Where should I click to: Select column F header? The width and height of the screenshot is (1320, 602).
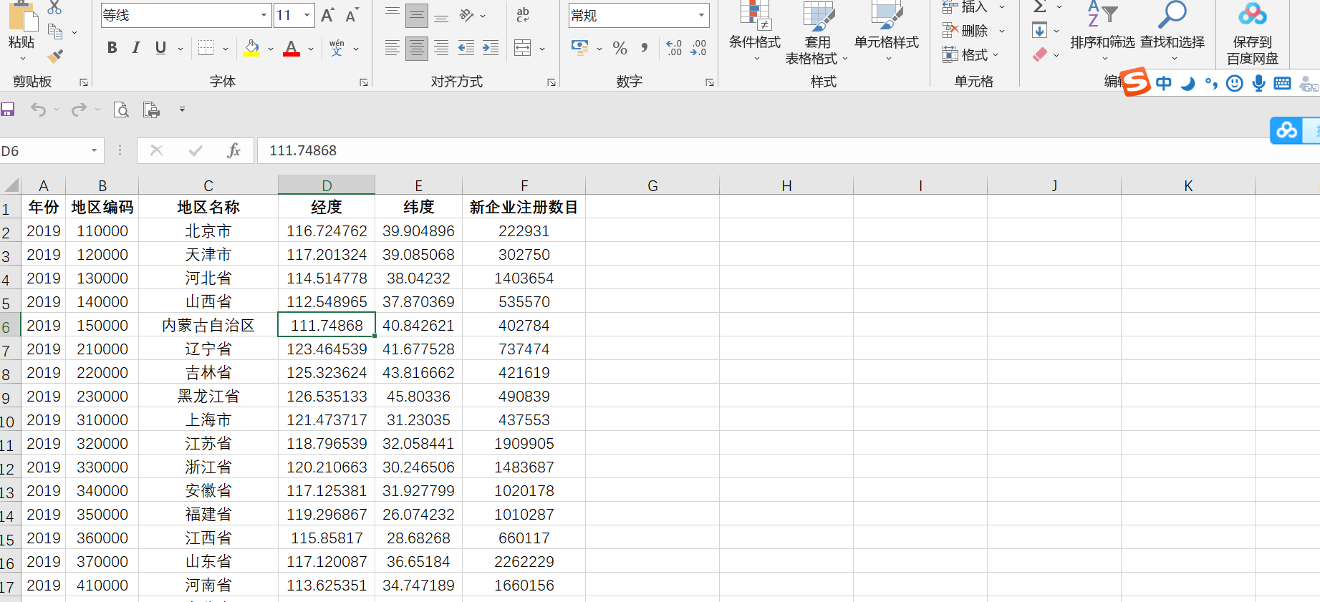point(524,185)
